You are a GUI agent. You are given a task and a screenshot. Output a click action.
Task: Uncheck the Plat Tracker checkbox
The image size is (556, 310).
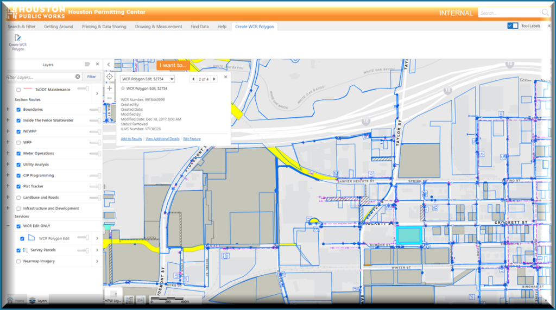point(18,187)
